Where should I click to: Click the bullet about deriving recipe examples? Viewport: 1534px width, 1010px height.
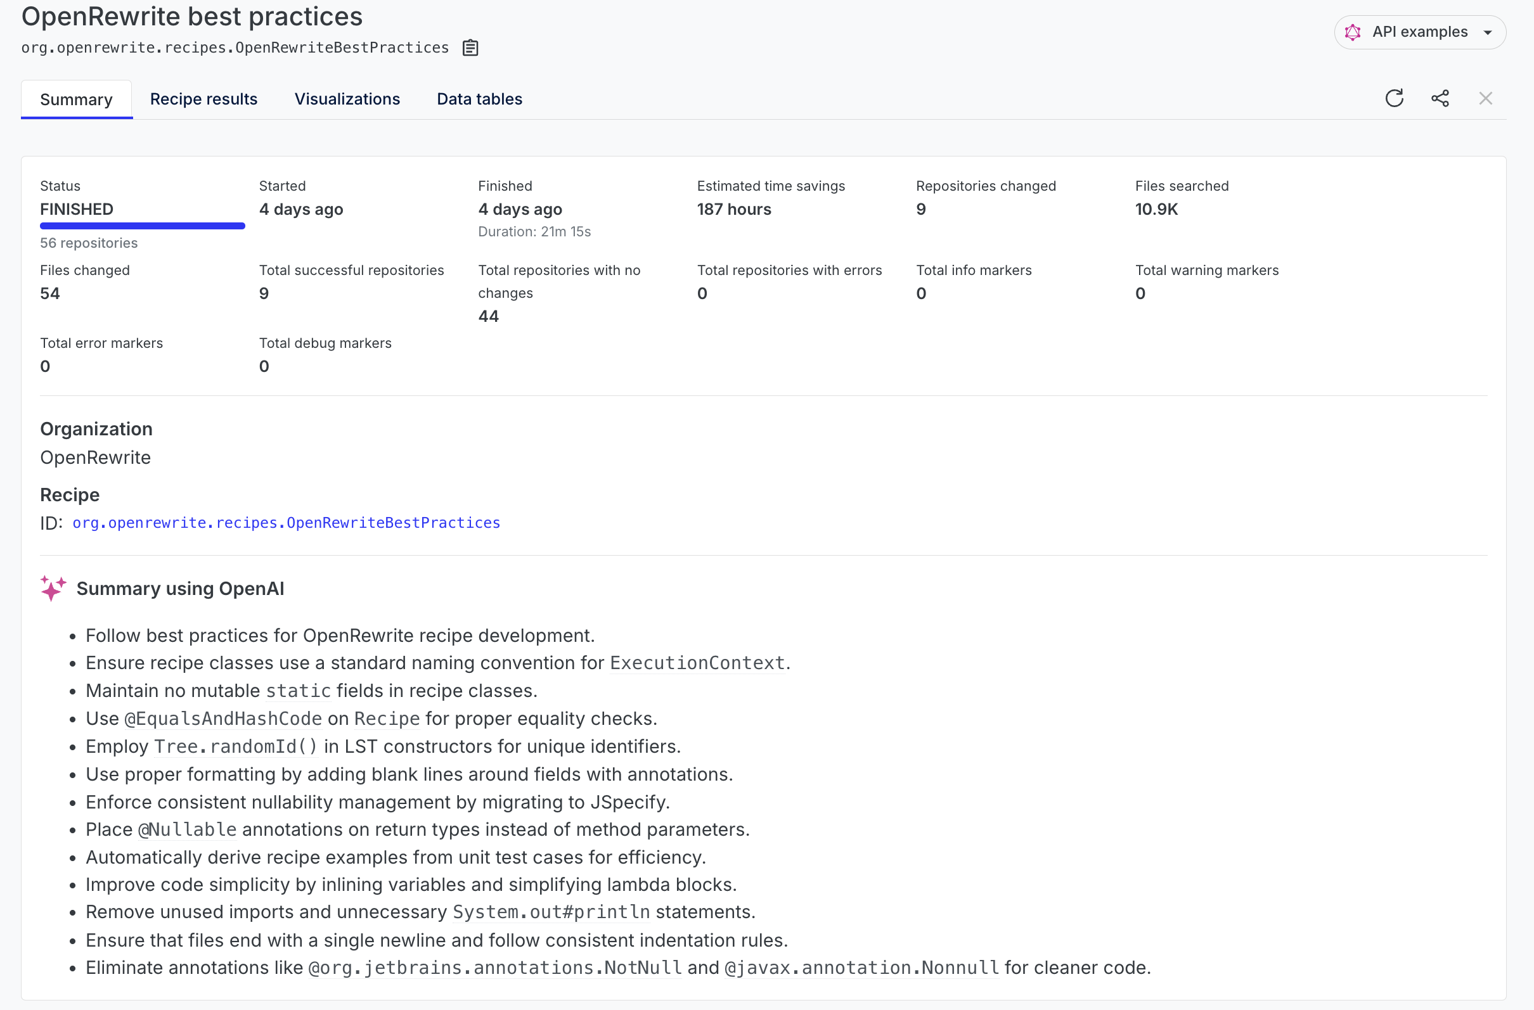pos(396,857)
